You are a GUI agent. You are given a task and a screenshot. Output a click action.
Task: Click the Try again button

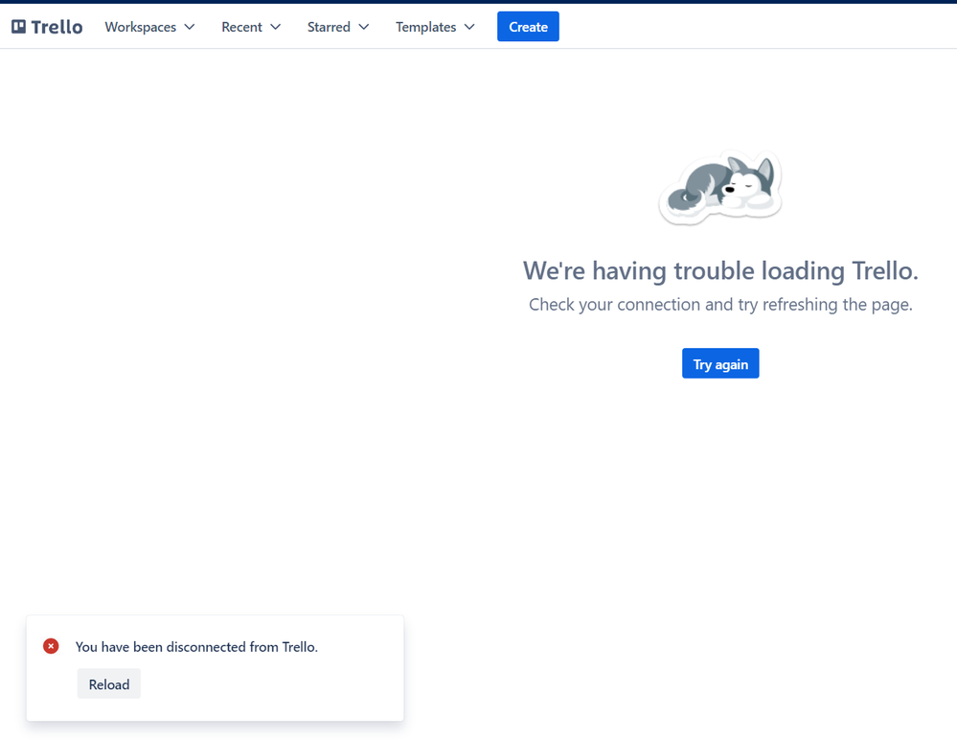click(x=720, y=364)
